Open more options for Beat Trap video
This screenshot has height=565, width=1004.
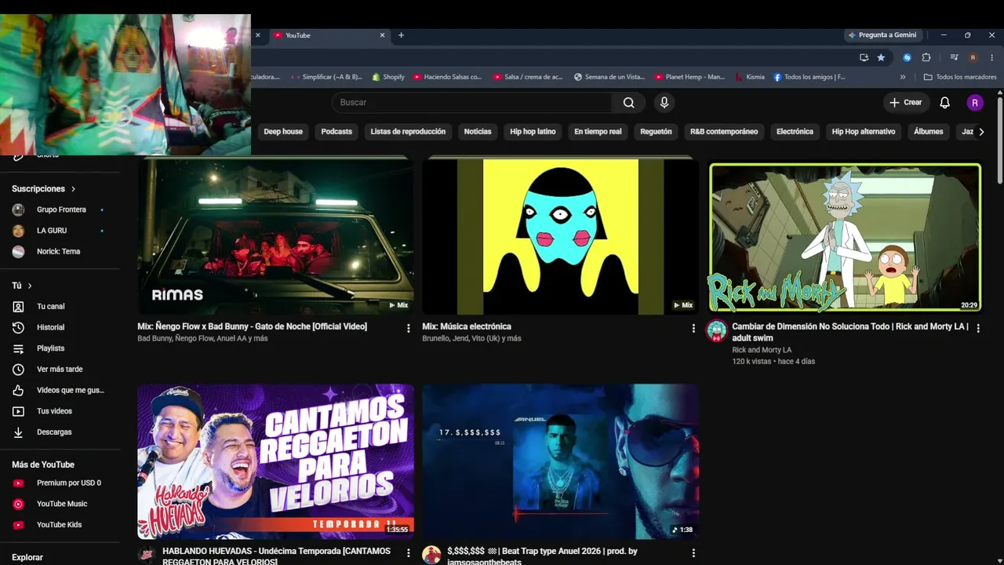[693, 553]
